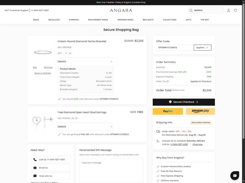Viewport: 245px width, 183px height.
Task: Click the sales tax info icon
Action: click(x=168, y=82)
